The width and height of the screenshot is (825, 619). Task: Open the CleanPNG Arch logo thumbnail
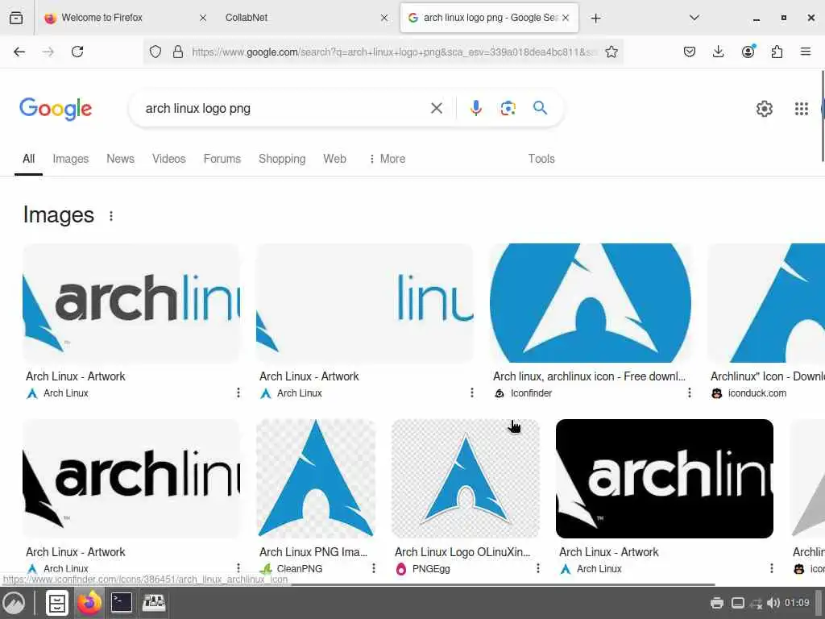(x=316, y=479)
